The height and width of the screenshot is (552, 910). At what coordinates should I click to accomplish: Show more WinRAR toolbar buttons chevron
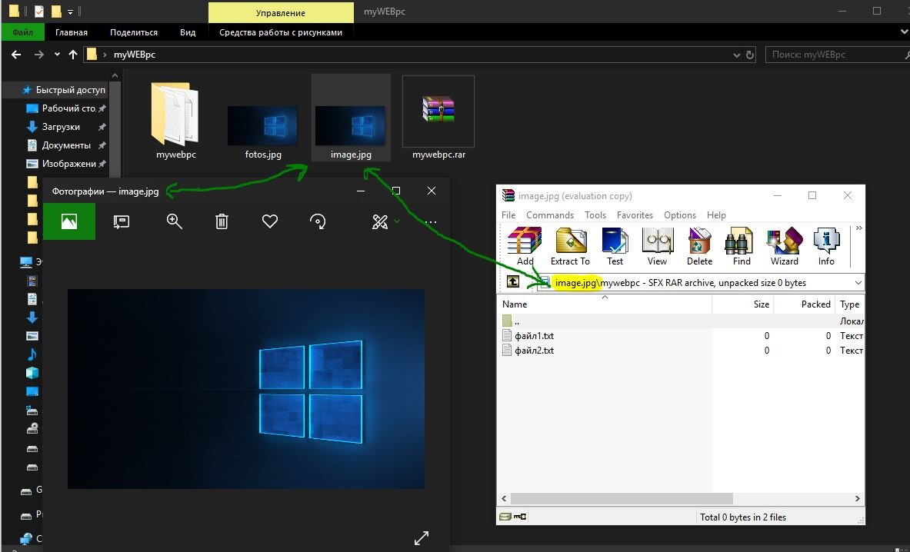pyautogui.click(x=858, y=228)
